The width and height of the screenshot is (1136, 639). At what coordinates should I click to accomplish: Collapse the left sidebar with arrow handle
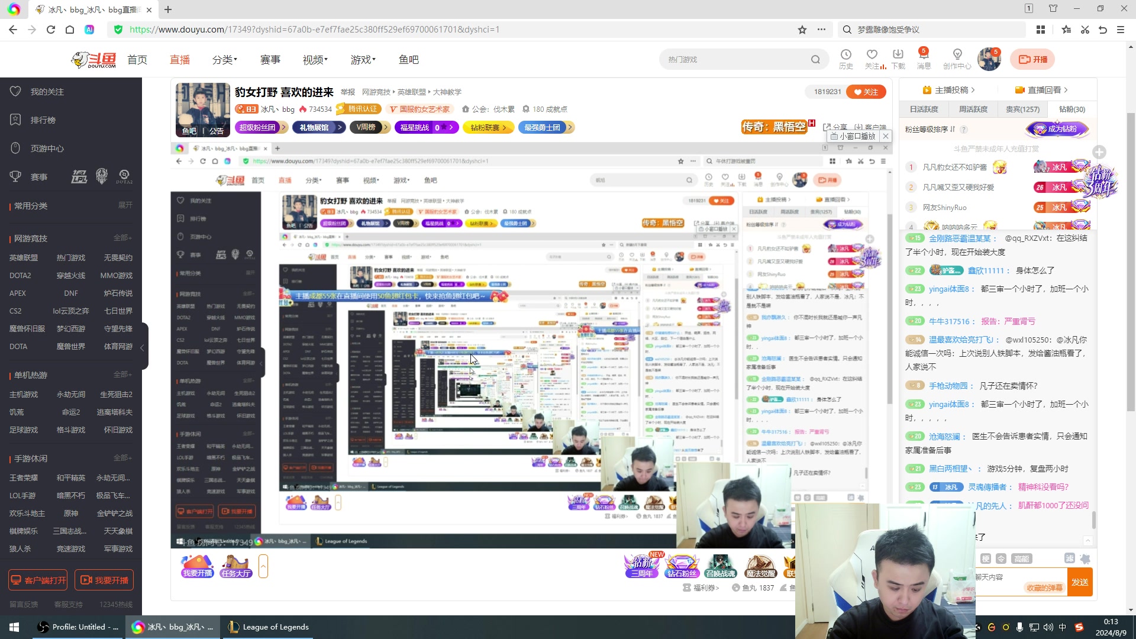[143, 348]
